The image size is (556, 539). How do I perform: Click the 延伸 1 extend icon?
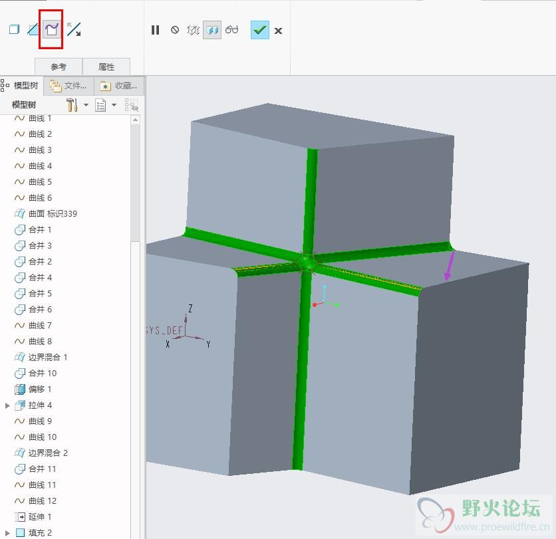tap(20, 516)
